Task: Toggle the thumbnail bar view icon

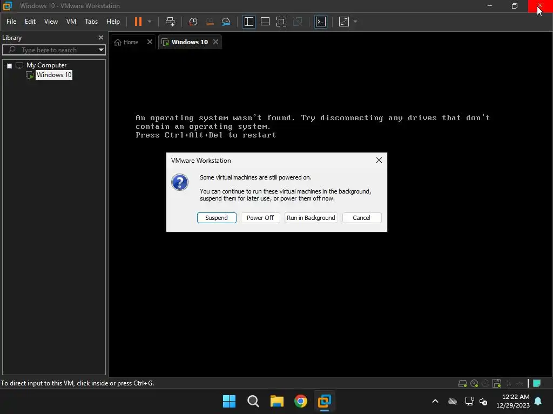Action: click(265, 22)
